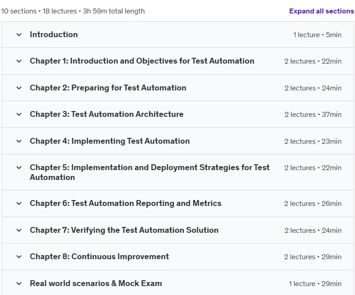Toggle Chapter 4 chevron icon
The width and height of the screenshot is (355, 295).
coord(19,141)
